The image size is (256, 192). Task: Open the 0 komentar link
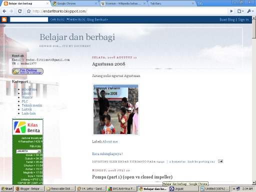point(177,161)
